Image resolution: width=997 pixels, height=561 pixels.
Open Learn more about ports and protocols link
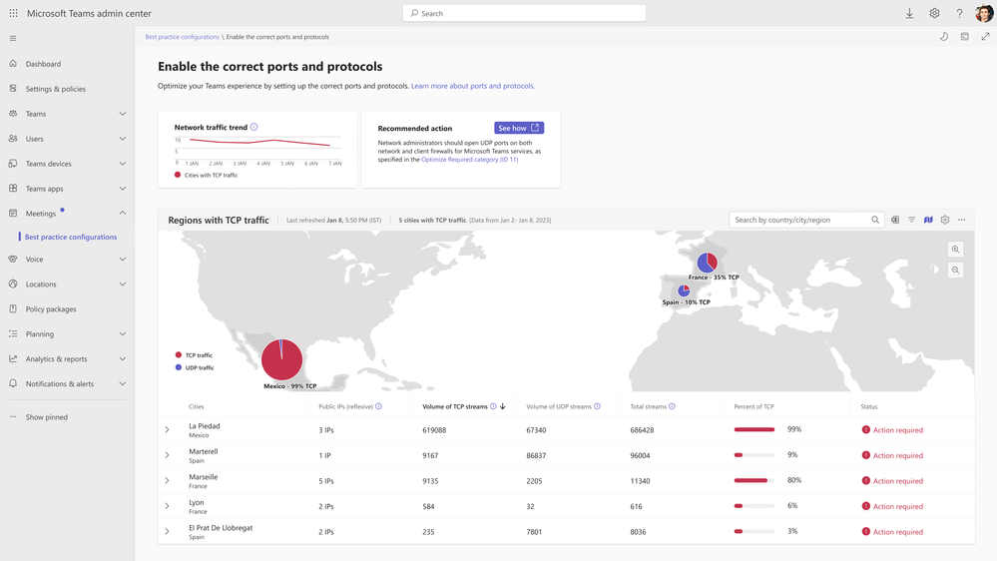click(x=472, y=86)
